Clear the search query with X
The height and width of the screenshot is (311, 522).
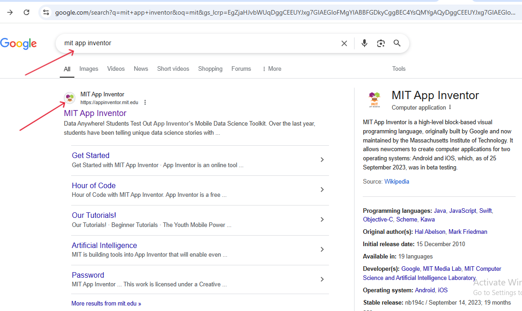click(344, 43)
